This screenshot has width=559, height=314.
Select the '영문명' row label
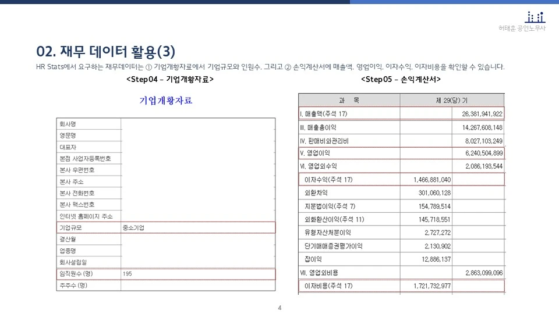(x=68, y=135)
